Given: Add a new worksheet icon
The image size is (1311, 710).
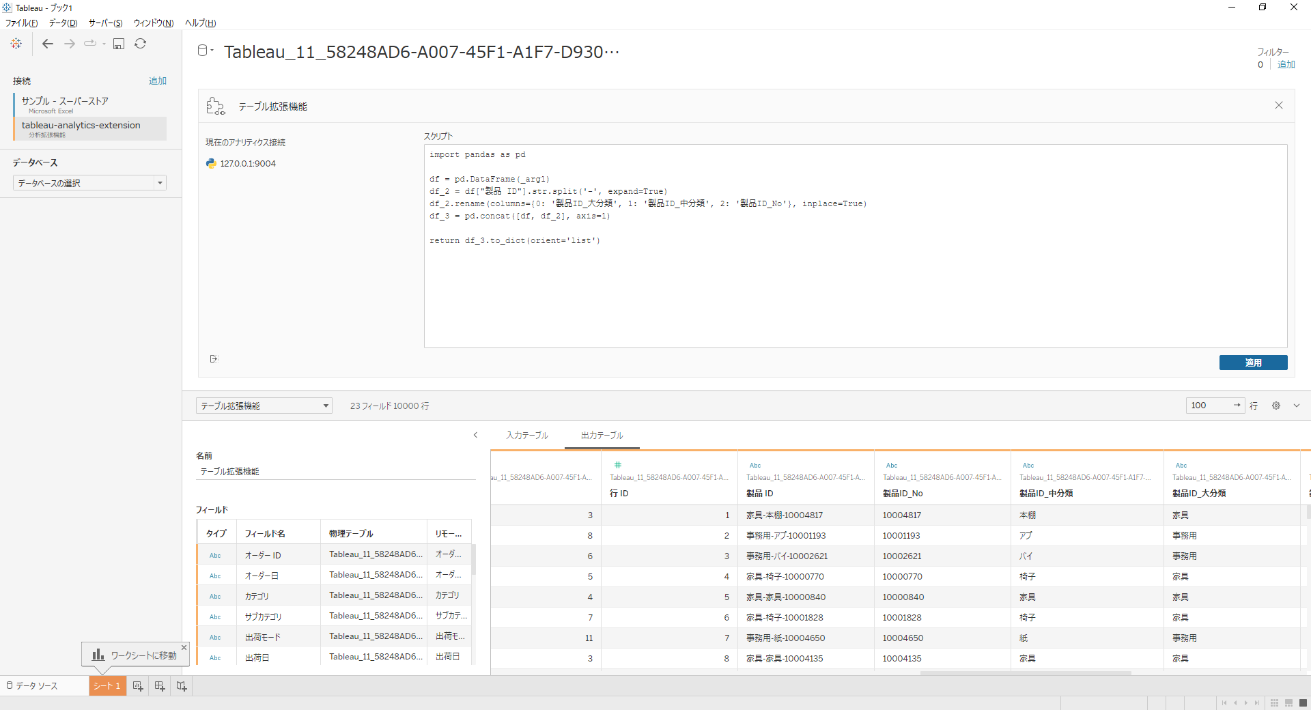Looking at the screenshot, I should pos(138,686).
